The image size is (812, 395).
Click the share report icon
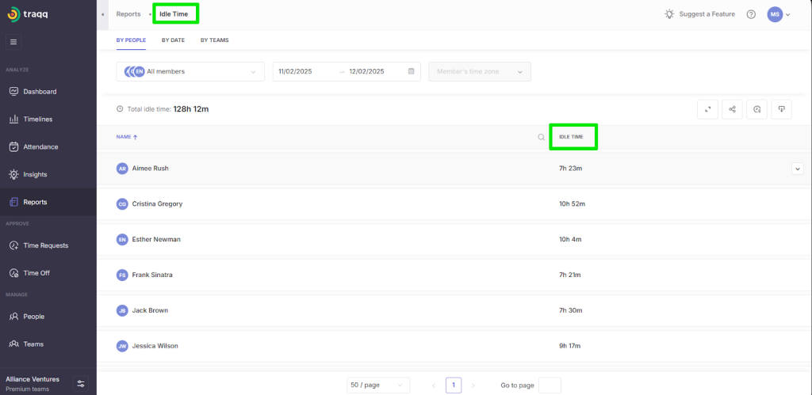point(732,109)
